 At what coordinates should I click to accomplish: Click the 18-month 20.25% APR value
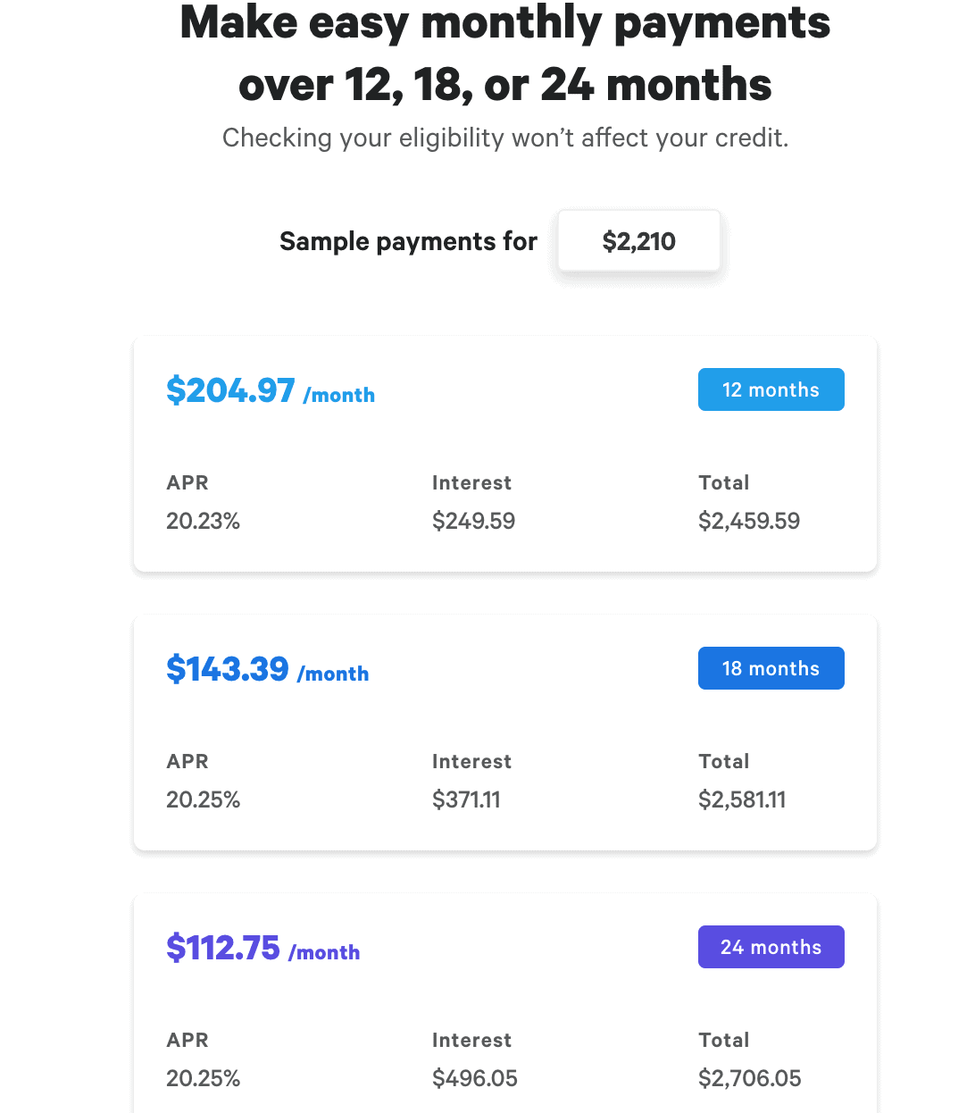pyautogui.click(x=203, y=799)
